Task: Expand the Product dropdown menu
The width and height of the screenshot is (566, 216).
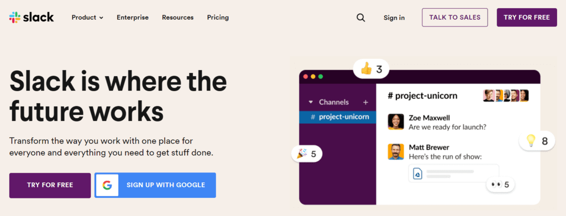Action: pyautogui.click(x=87, y=17)
